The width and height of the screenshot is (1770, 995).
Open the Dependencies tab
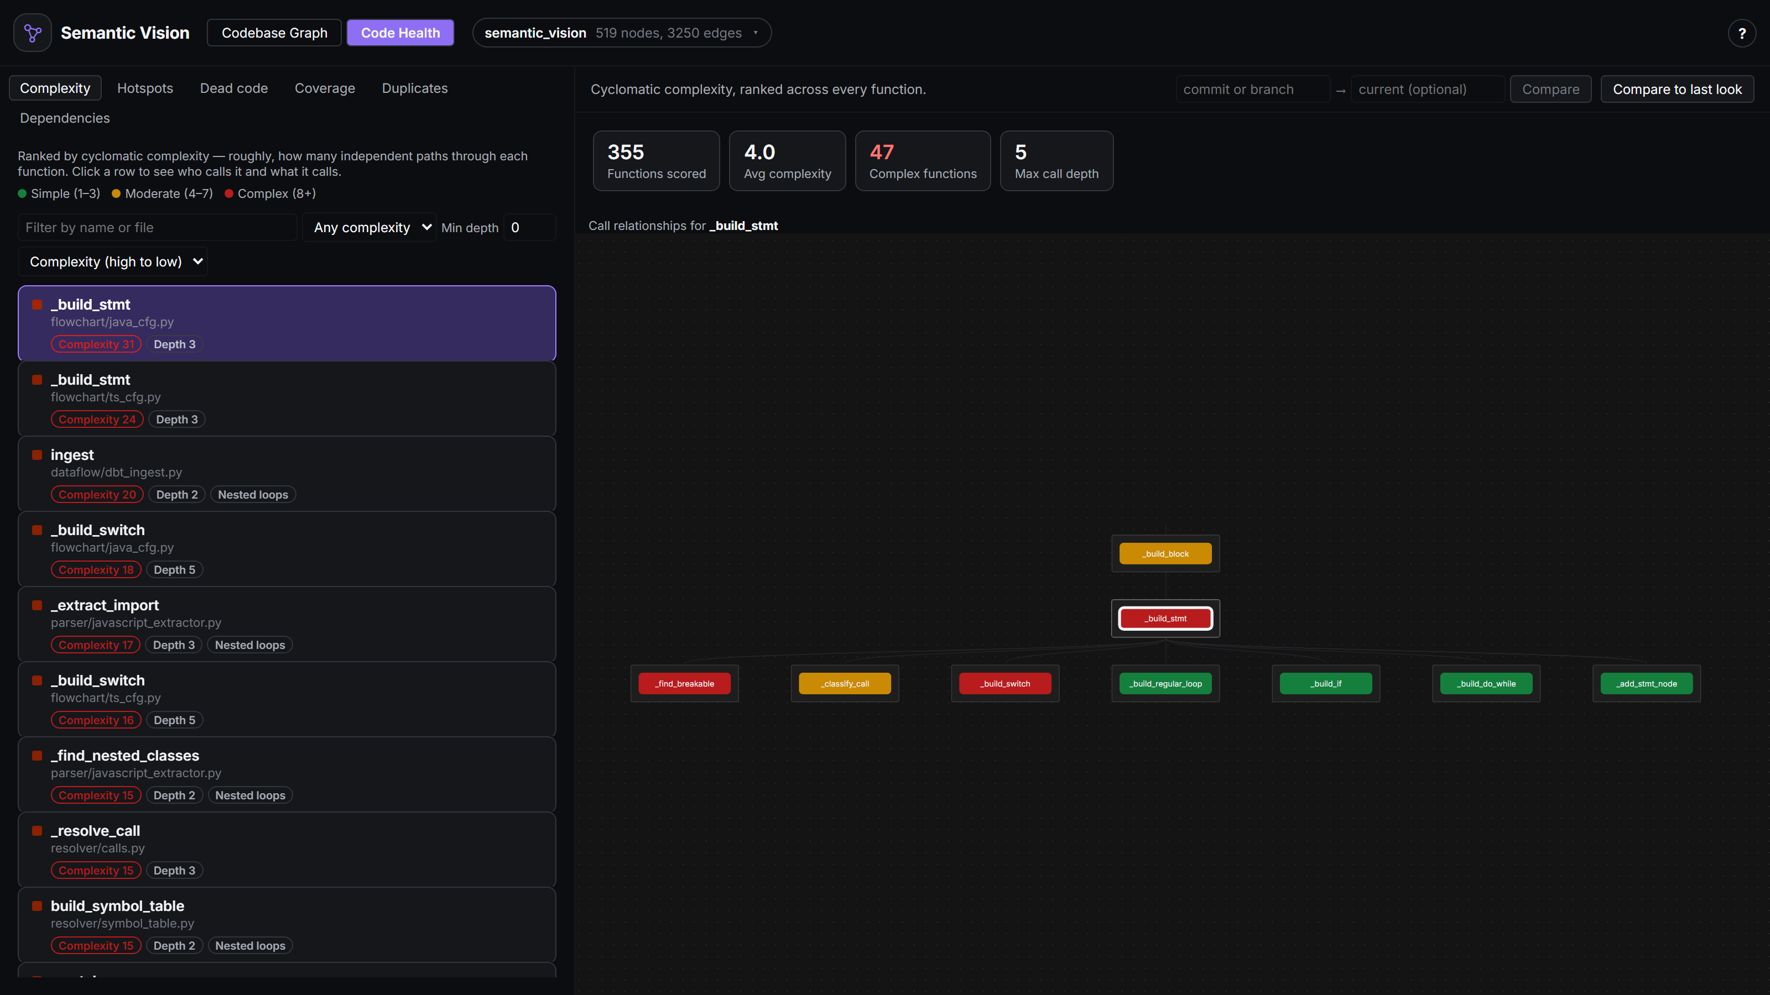[x=65, y=118]
